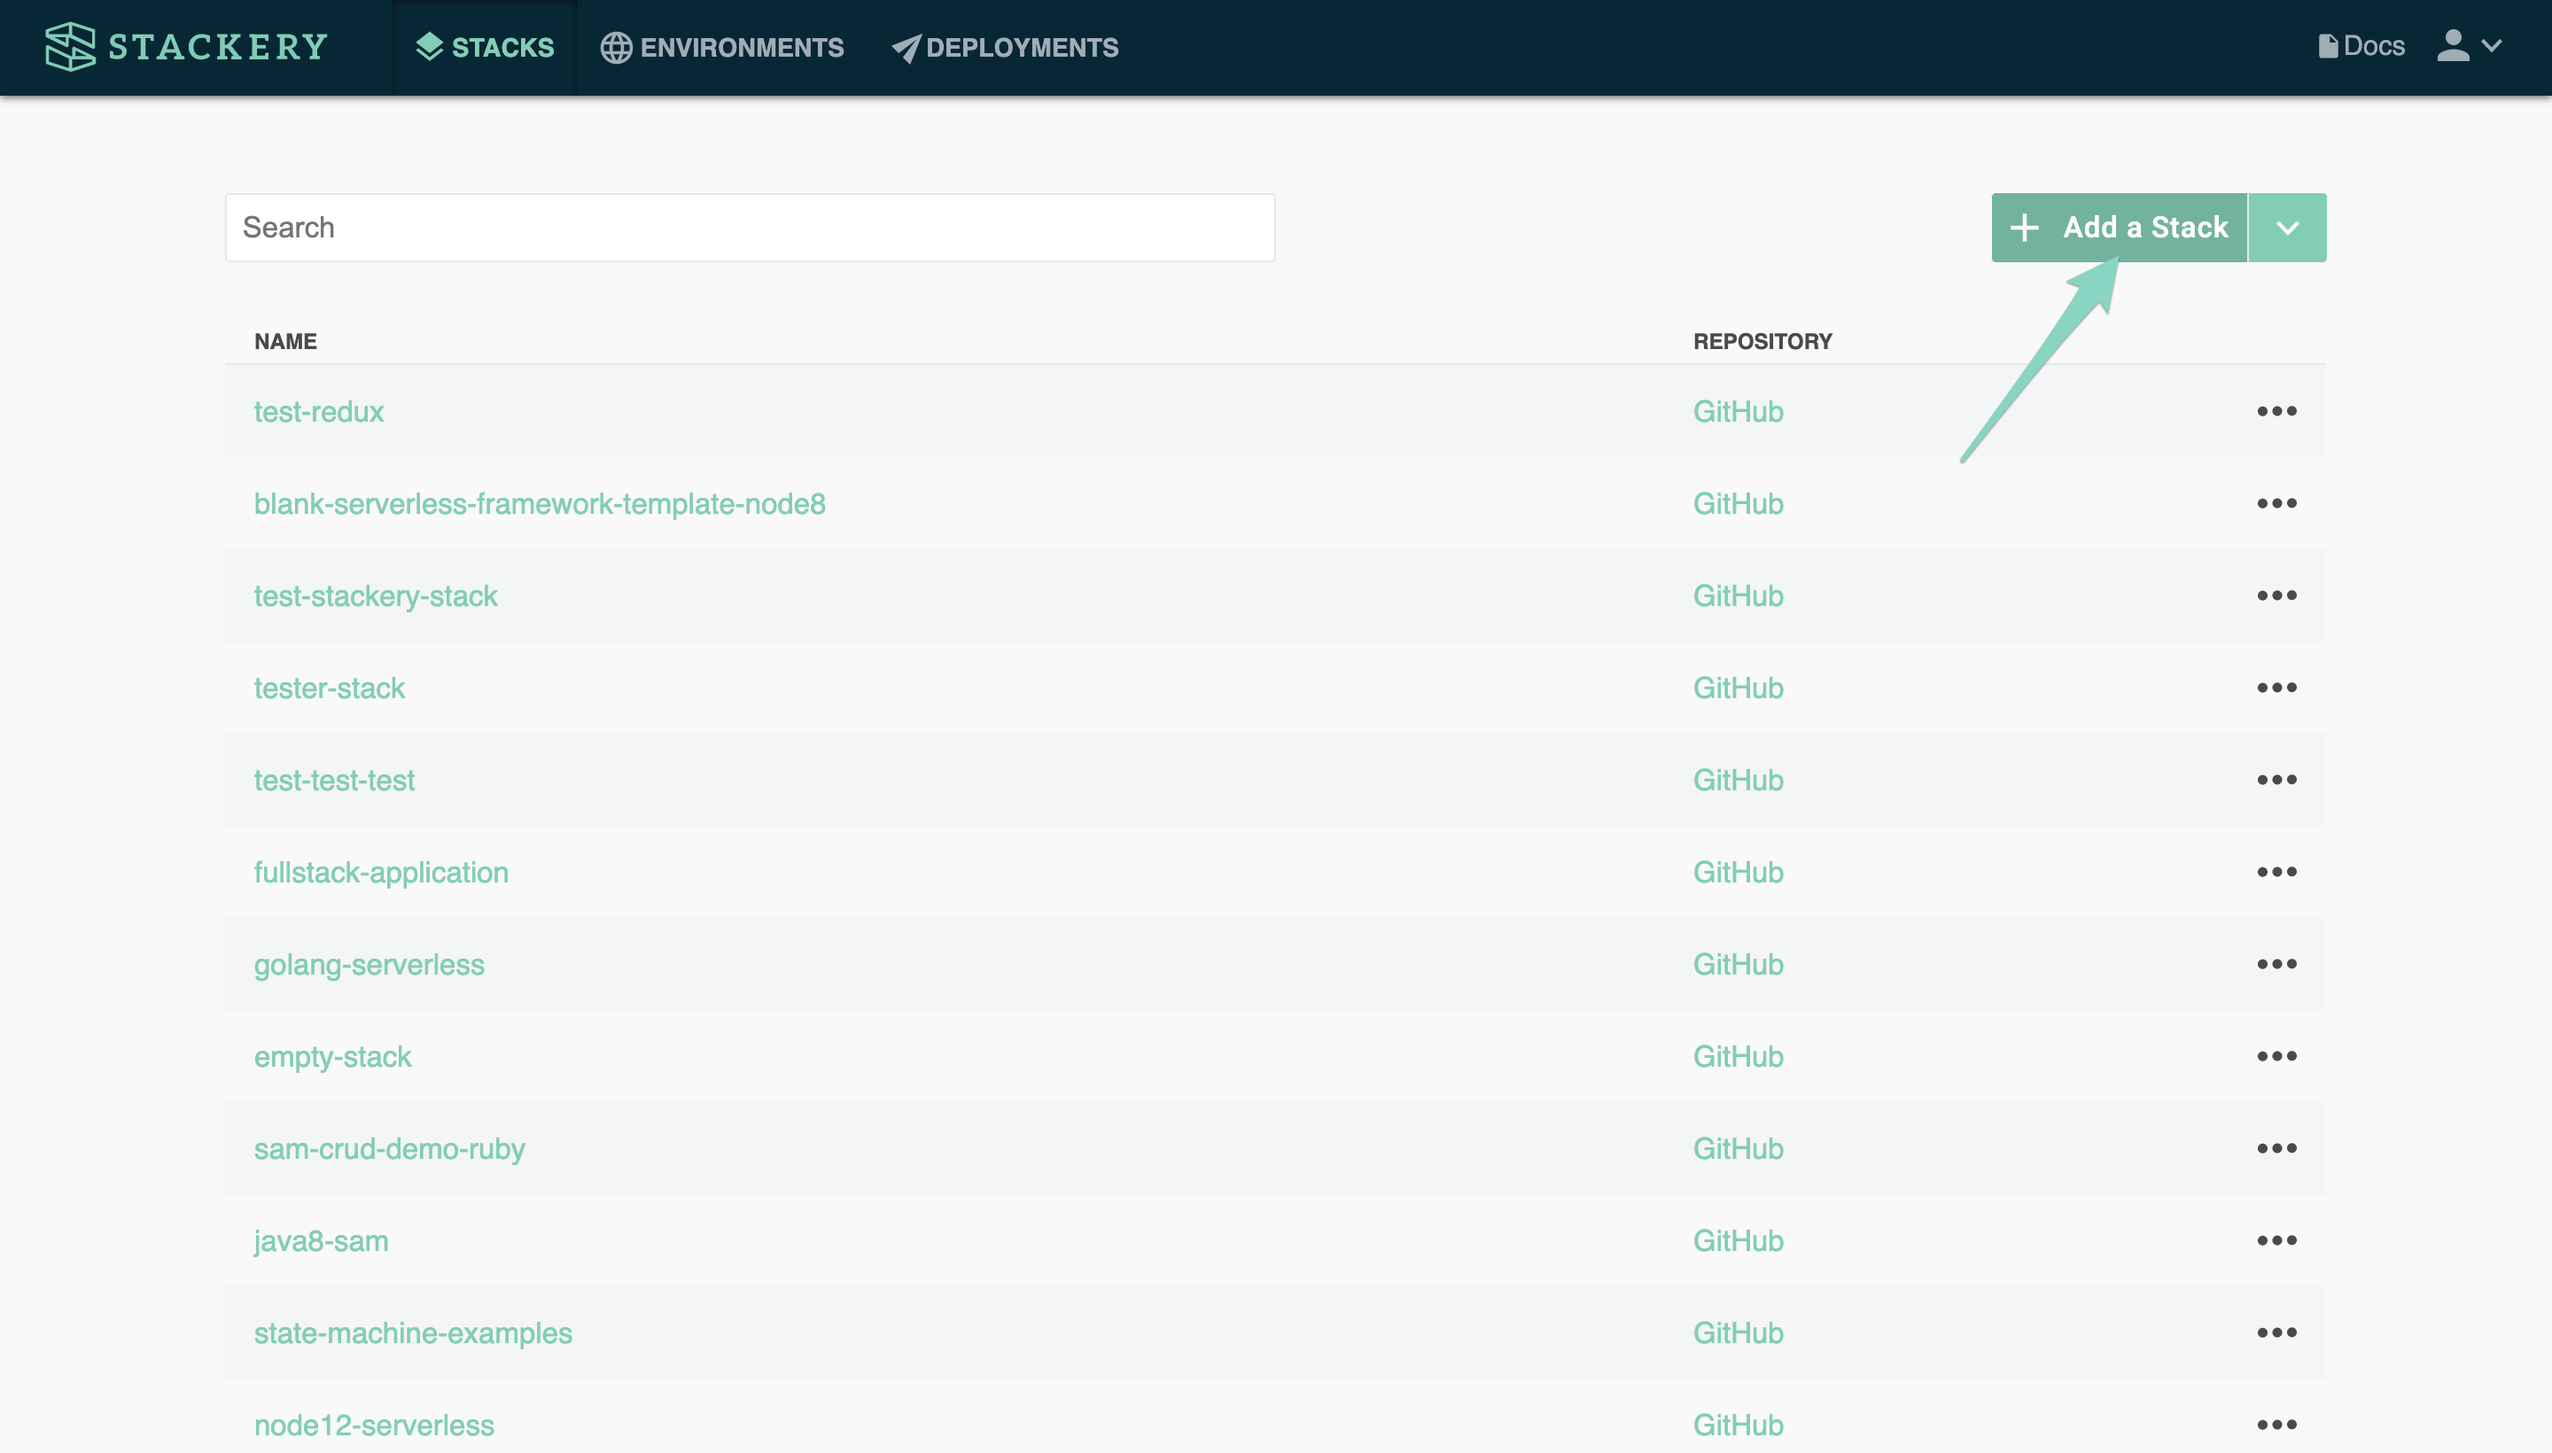Open the Docs link
This screenshot has height=1453, width=2552.
pyautogui.click(x=2361, y=46)
